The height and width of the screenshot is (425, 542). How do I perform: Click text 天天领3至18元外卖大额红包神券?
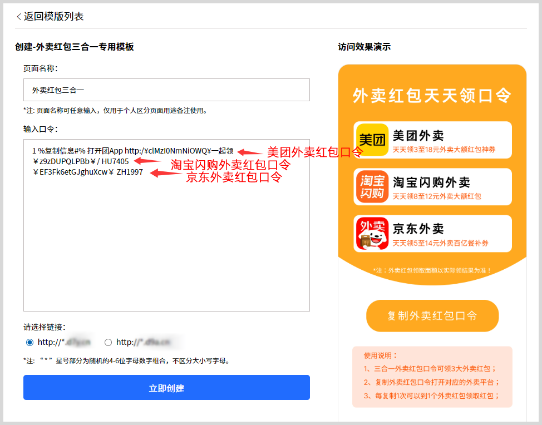coord(444,149)
